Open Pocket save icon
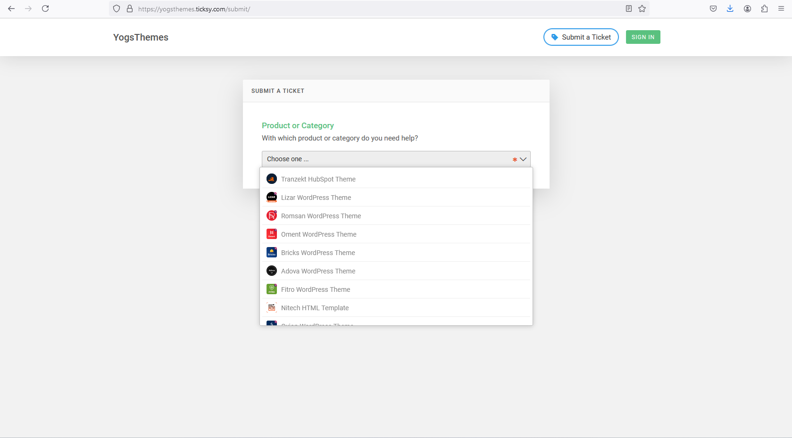The width and height of the screenshot is (792, 438). click(x=713, y=8)
